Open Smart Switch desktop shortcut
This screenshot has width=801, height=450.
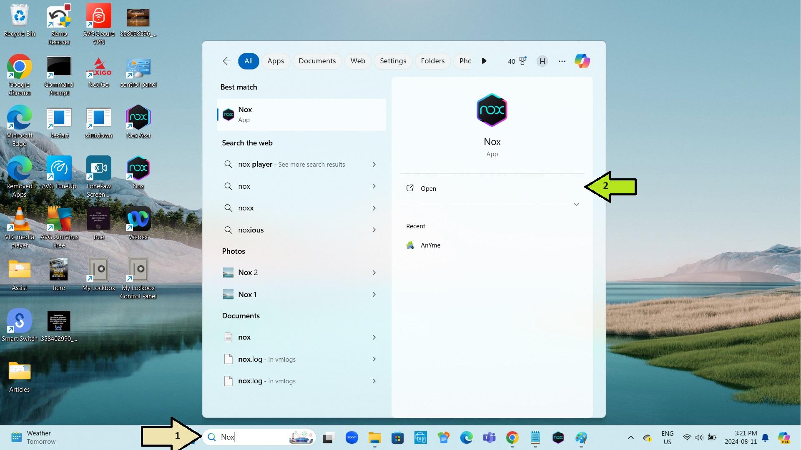[x=20, y=325]
